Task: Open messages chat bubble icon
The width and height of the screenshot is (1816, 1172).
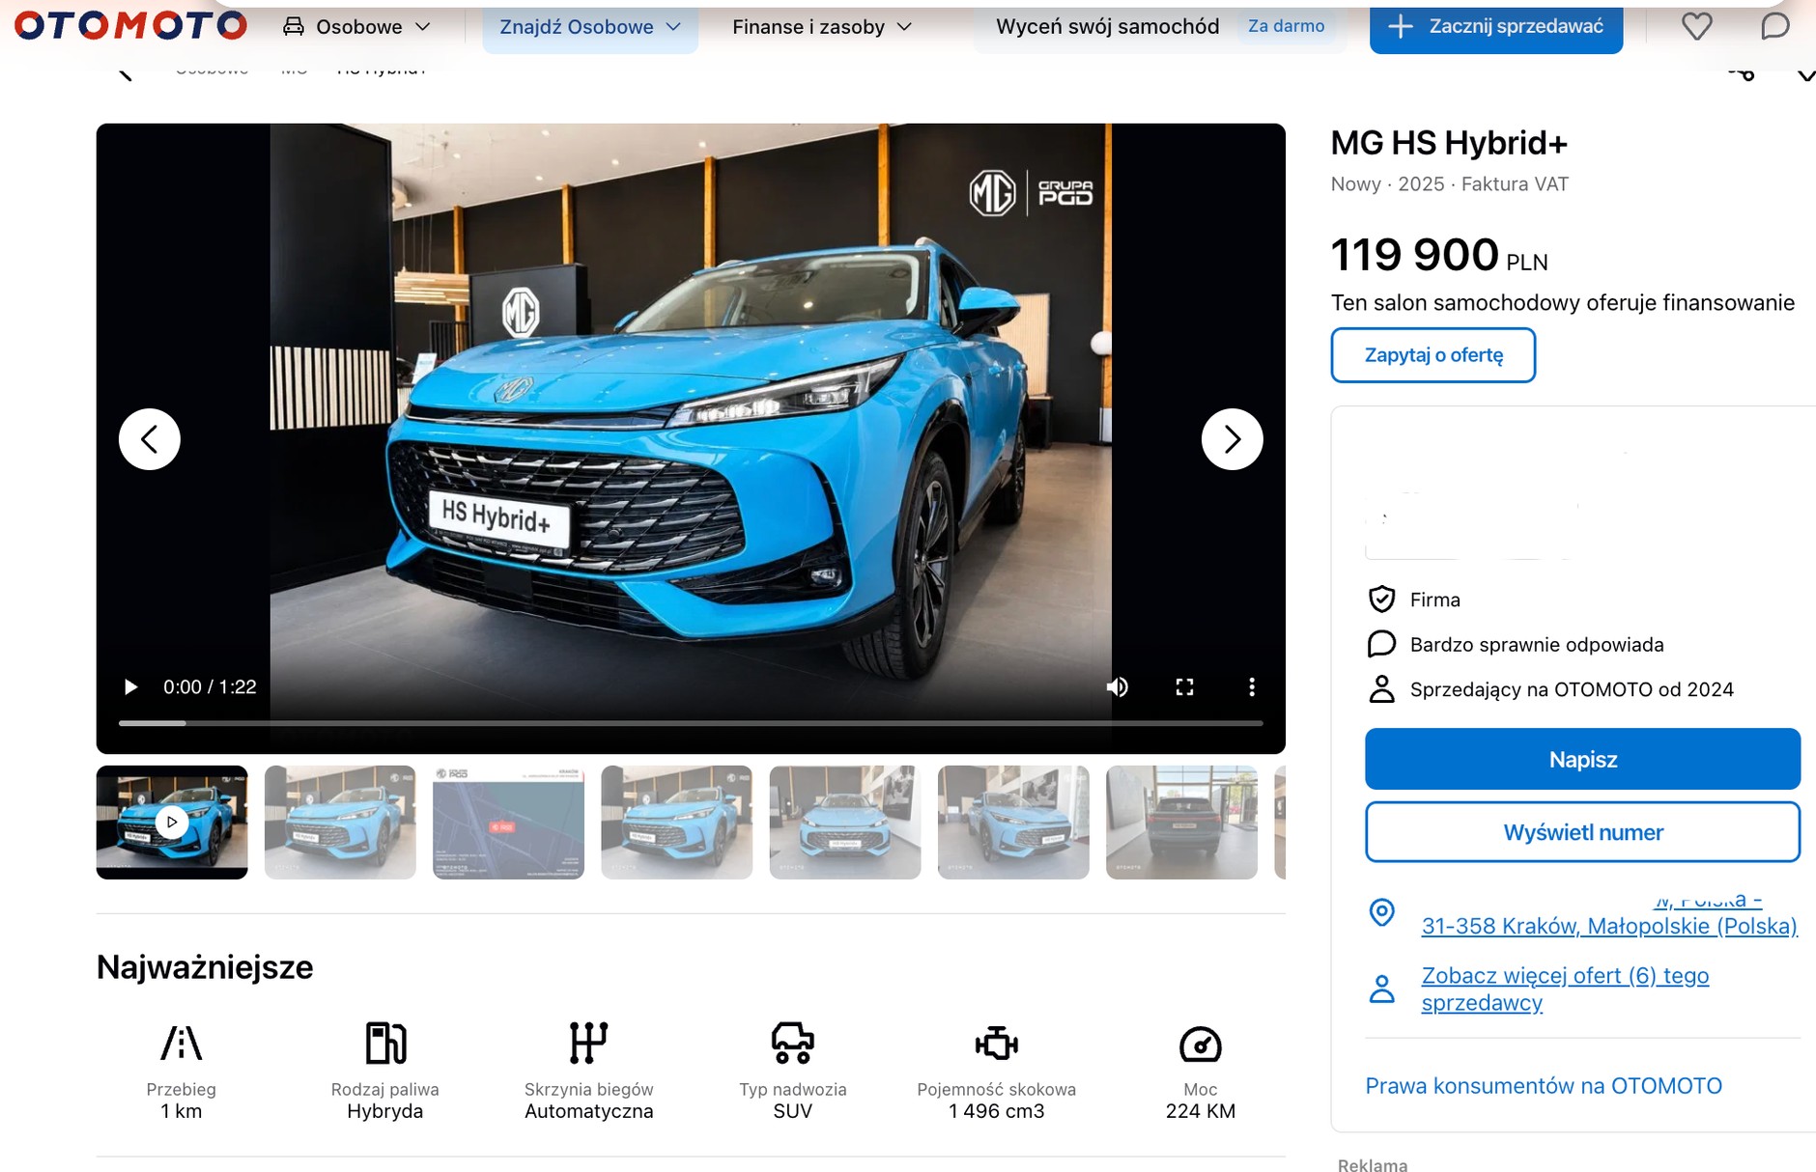Action: point(1774,26)
